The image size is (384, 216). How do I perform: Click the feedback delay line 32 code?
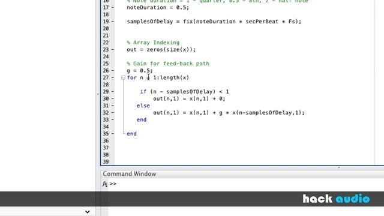click(229, 113)
